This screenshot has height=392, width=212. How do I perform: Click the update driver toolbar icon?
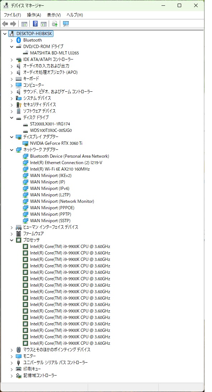pos(55,24)
